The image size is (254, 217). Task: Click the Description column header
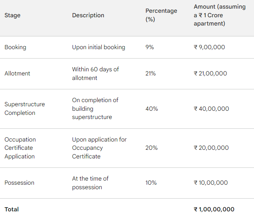coord(88,15)
